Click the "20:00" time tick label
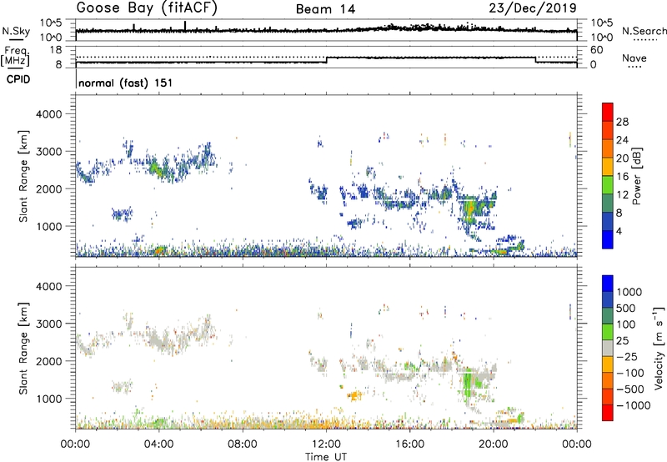Screen dimensions: 667x462 pyautogui.click(x=493, y=444)
